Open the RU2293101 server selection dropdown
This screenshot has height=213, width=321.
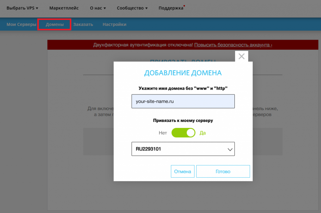click(x=183, y=149)
